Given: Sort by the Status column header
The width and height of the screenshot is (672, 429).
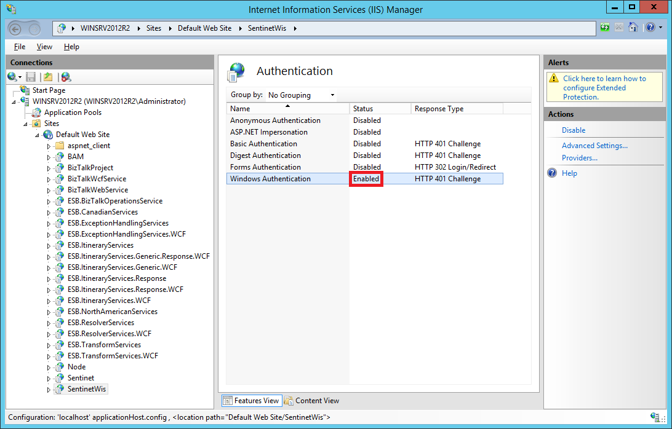Looking at the screenshot, I should click(380, 109).
